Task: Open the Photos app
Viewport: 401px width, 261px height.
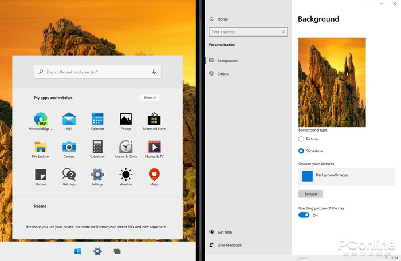Action: [x=125, y=119]
